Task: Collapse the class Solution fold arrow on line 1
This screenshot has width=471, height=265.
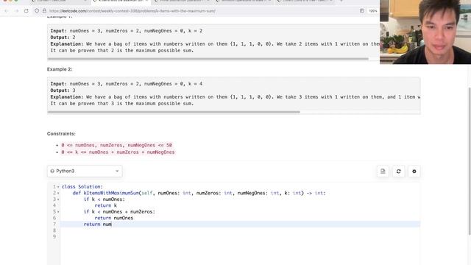Action: point(58,187)
